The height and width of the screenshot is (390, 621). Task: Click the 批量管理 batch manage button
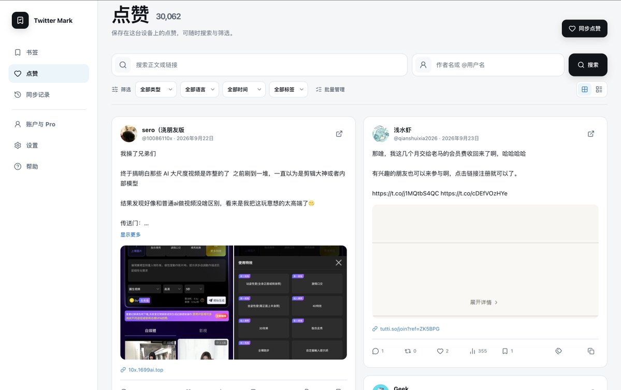[330, 90]
